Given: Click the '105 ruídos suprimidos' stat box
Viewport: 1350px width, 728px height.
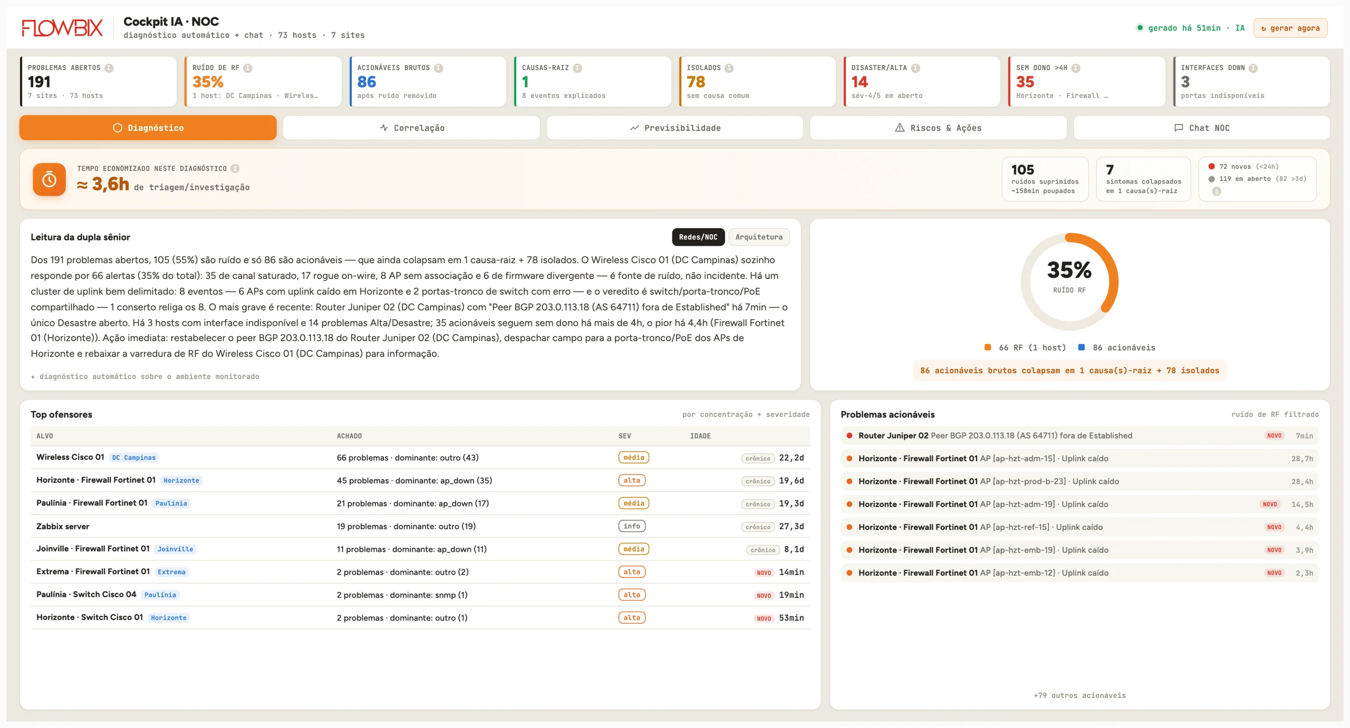Looking at the screenshot, I should pyautogui.click(x=1045, y=179).
